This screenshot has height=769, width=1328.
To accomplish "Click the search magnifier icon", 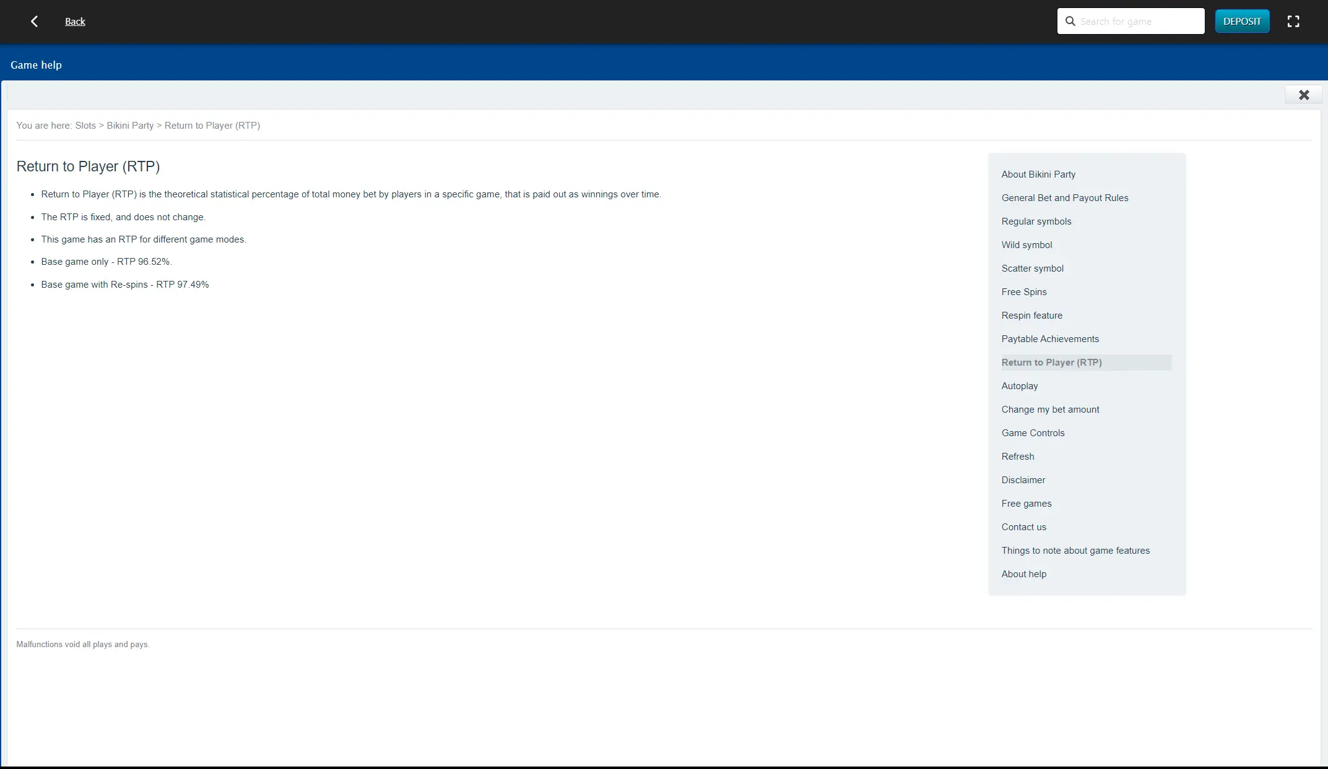I will pos(1070,21).
